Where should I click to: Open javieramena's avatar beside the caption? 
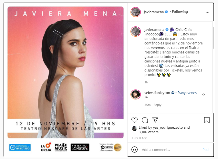click(x=136, y=32)
